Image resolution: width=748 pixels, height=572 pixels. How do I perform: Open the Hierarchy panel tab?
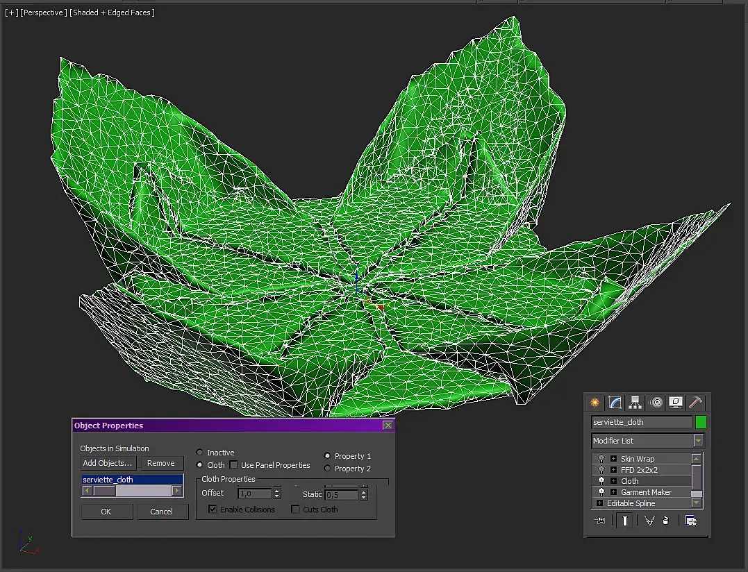click(x=635, y=403)
